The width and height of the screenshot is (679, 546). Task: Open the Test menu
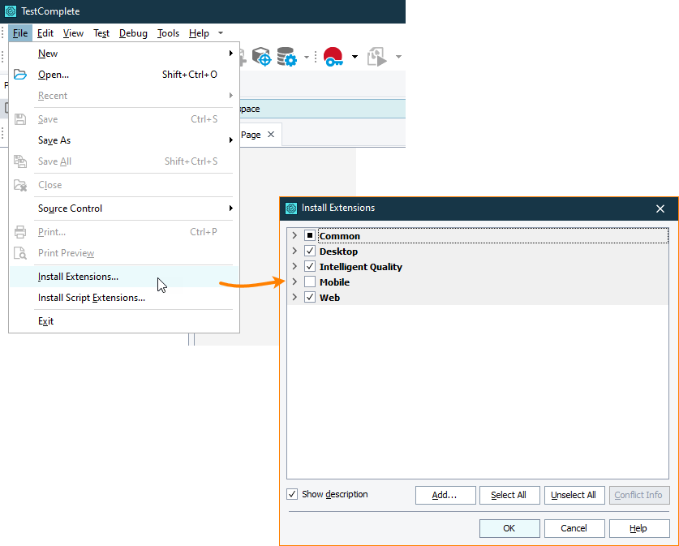point(101,33)
